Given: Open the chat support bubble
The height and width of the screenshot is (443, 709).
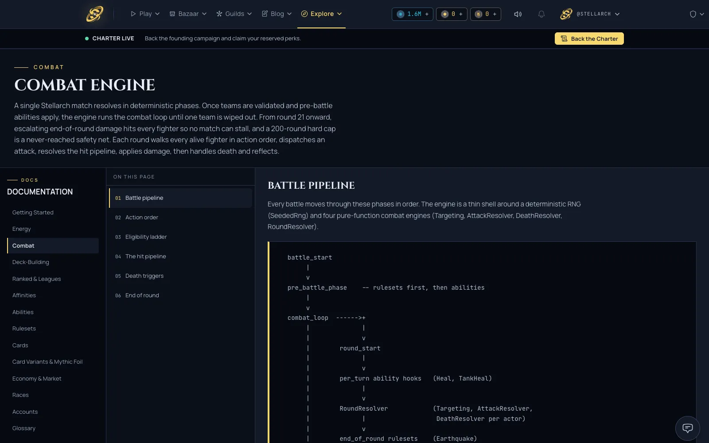Looking at the screenshot, I should 687,428.
